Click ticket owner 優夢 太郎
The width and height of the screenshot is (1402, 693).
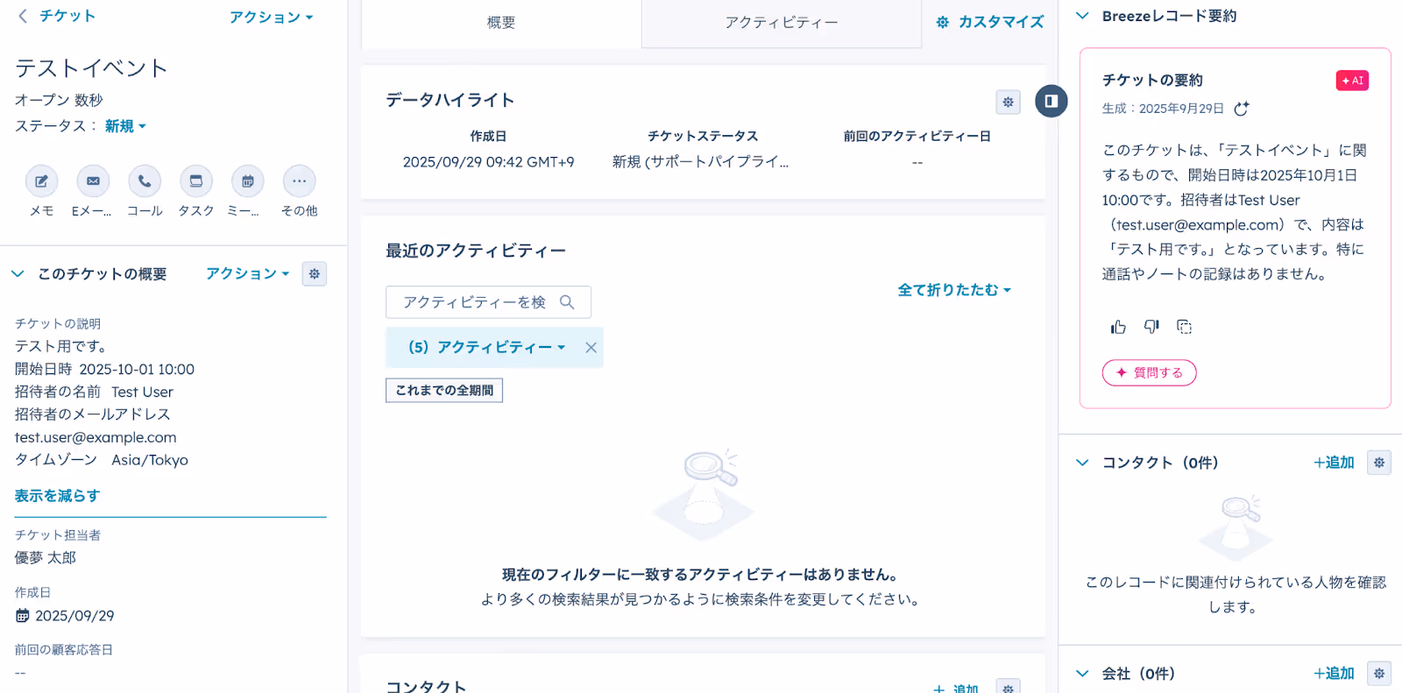tap(46, 558)
